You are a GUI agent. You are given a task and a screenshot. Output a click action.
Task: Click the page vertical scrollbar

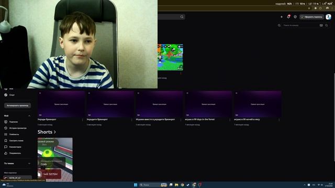tap(334, 117)
